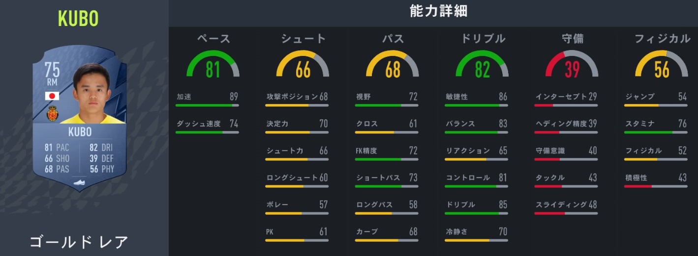The width and height of the screenshot is (698, 256).
Task: Select the ショートパス stat row
Action: pos(387,178)
